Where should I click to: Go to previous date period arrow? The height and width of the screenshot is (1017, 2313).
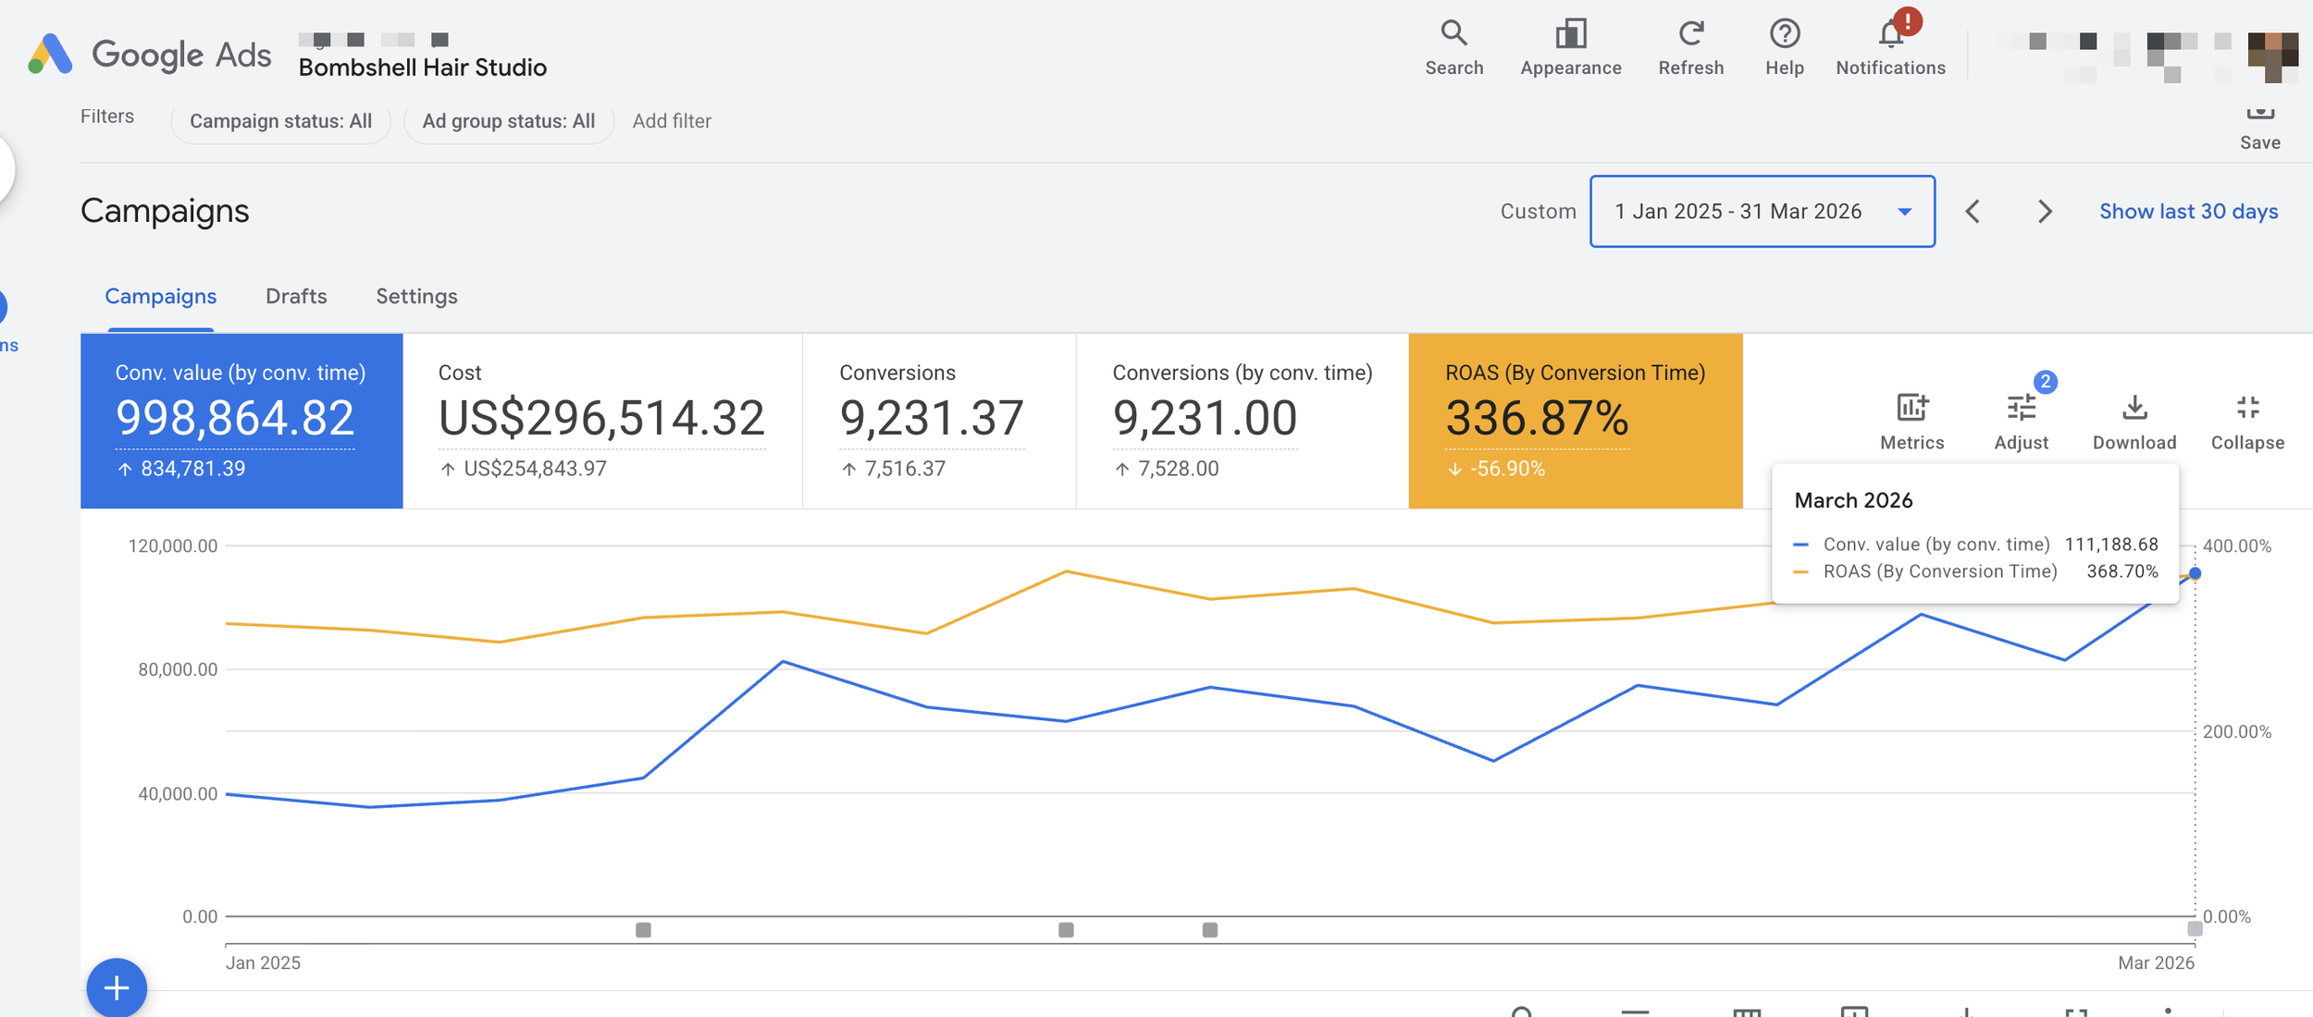point(1973,211)
